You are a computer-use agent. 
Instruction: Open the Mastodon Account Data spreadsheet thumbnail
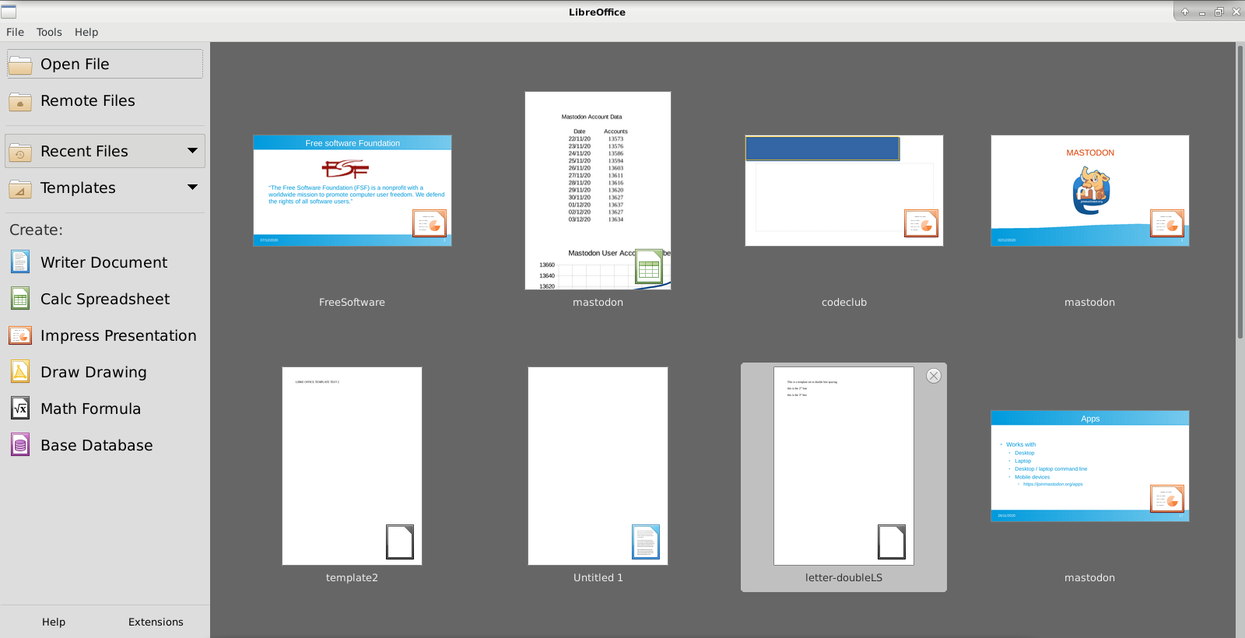coord(598,191)
